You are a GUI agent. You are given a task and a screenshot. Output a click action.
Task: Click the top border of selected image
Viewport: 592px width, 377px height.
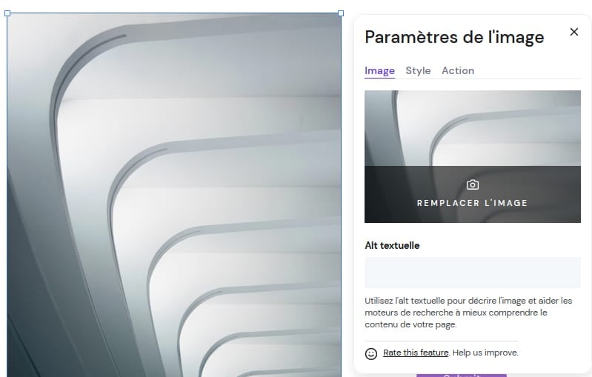click(174, 13)
